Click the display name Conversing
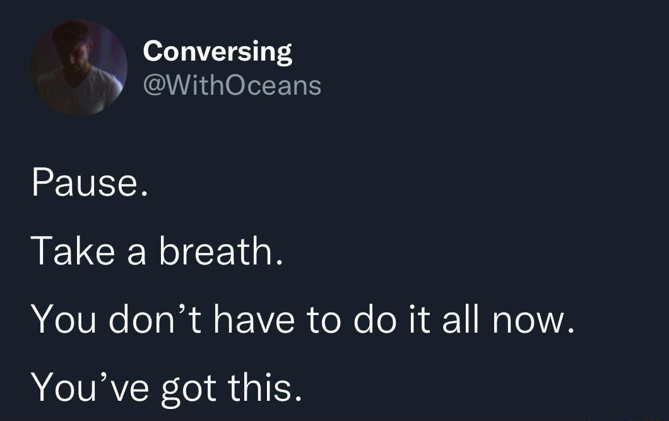Screen dimensions: 669x421 tap(217, 51)
